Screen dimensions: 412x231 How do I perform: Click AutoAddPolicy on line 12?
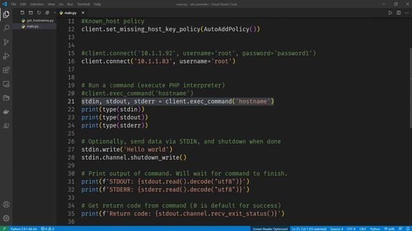[x=227, y=30]
